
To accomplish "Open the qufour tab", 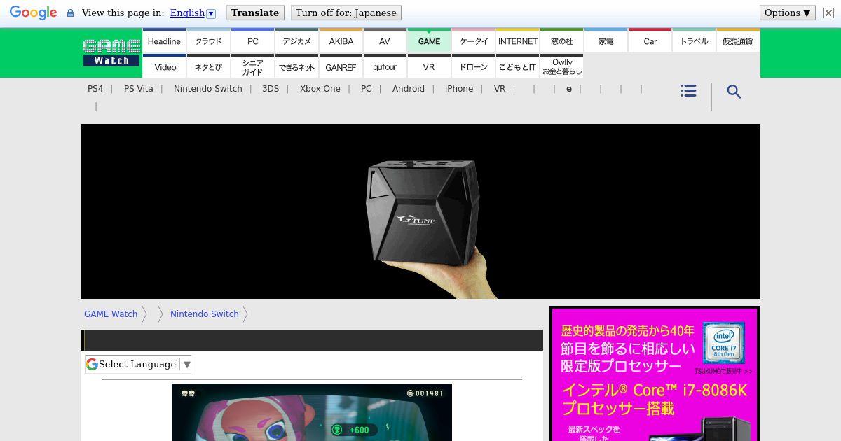I will 385,66.
